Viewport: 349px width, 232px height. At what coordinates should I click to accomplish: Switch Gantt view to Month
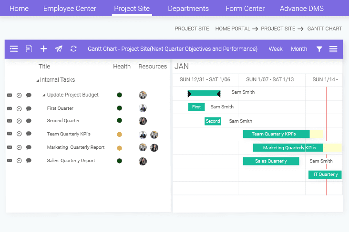point(299,49)
